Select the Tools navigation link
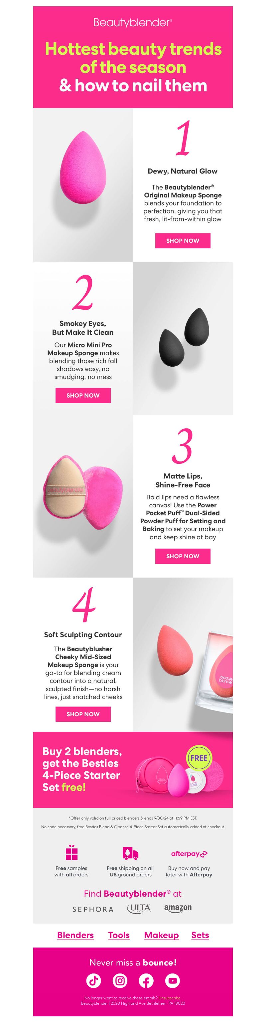The height and width of the screenshot is (1023, 266). click(x=119, y=935)
